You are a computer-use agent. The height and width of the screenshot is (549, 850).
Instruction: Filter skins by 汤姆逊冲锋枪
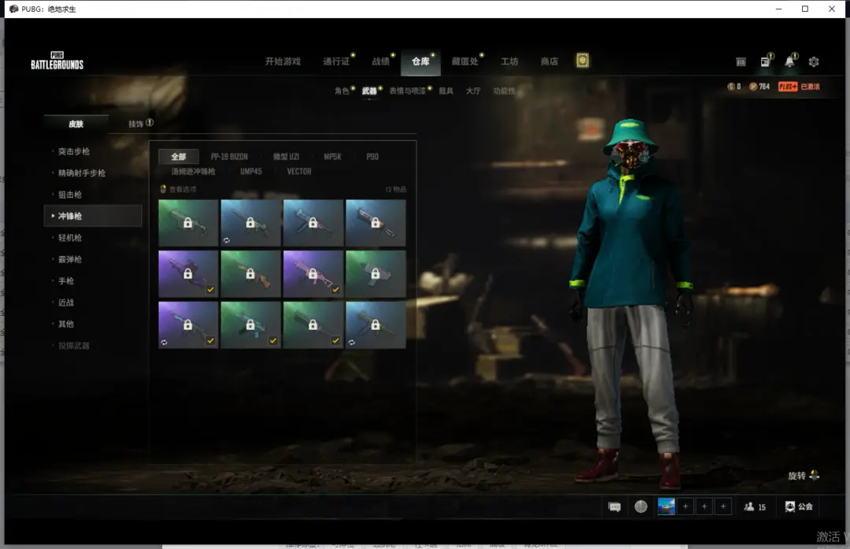pyautogui.click(x=193, y=172)
